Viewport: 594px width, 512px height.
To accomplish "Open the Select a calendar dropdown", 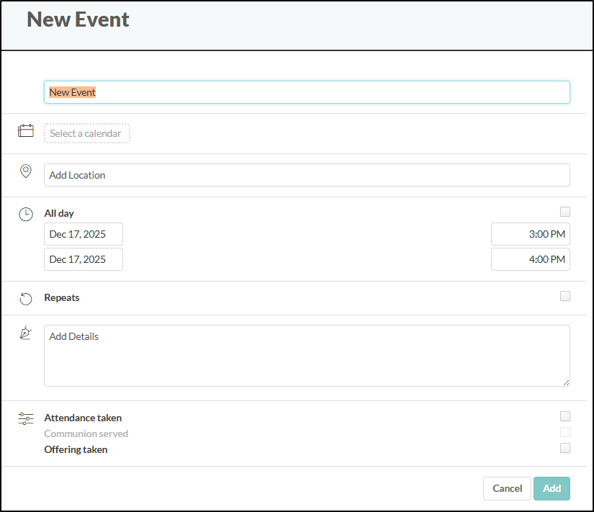I will [86, 133].
